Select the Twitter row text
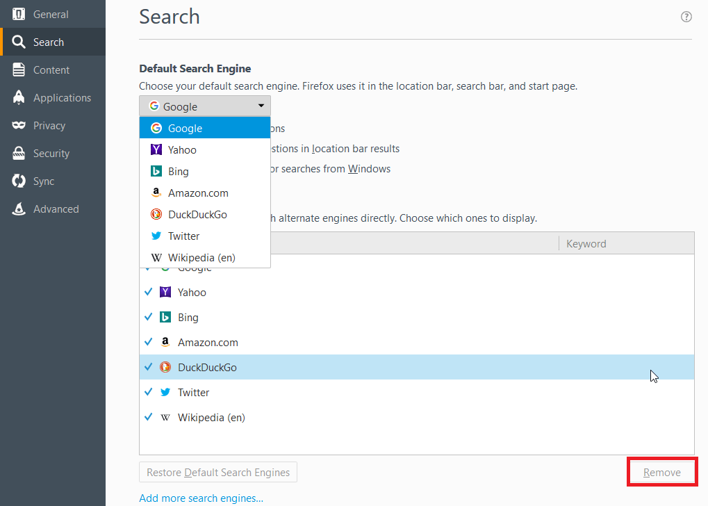 193,393
